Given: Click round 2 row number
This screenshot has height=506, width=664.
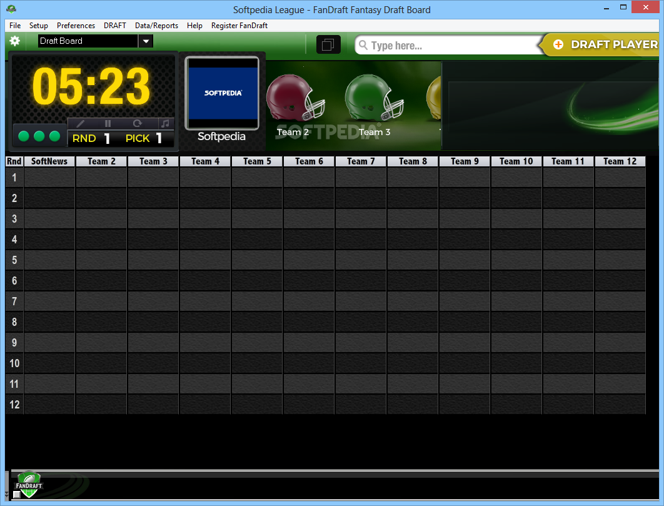Looking at the screenshot, I should (14, 198).
